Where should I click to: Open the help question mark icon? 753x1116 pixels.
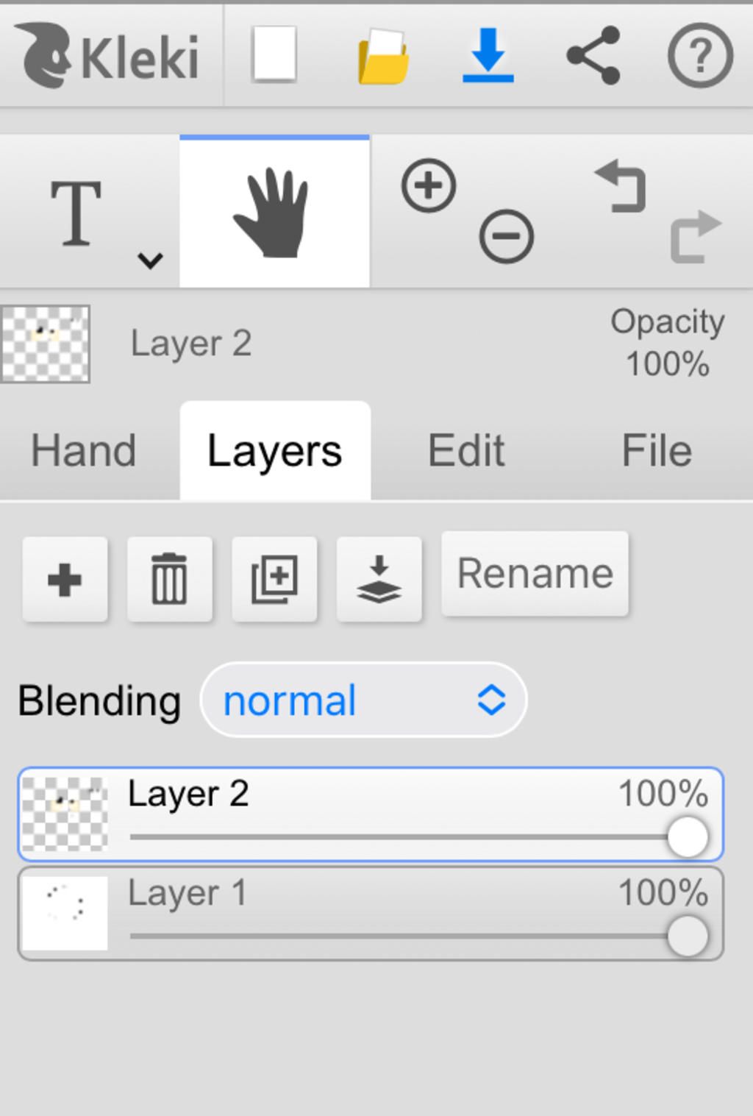tap(699, 56)
